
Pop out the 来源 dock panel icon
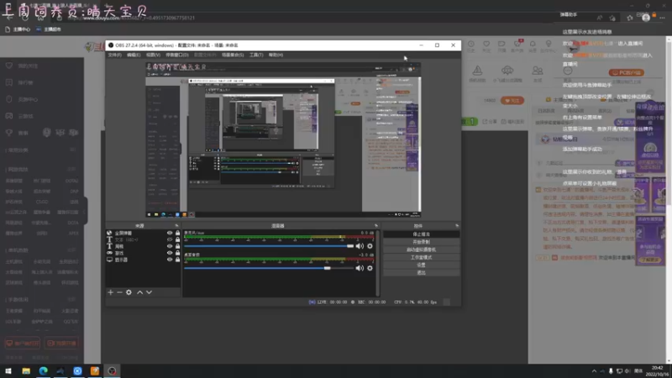176,226
